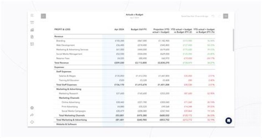The width and height of the screenshot is (262, 138).
Task: Select the Total Revenue row label
Action: 61,63
